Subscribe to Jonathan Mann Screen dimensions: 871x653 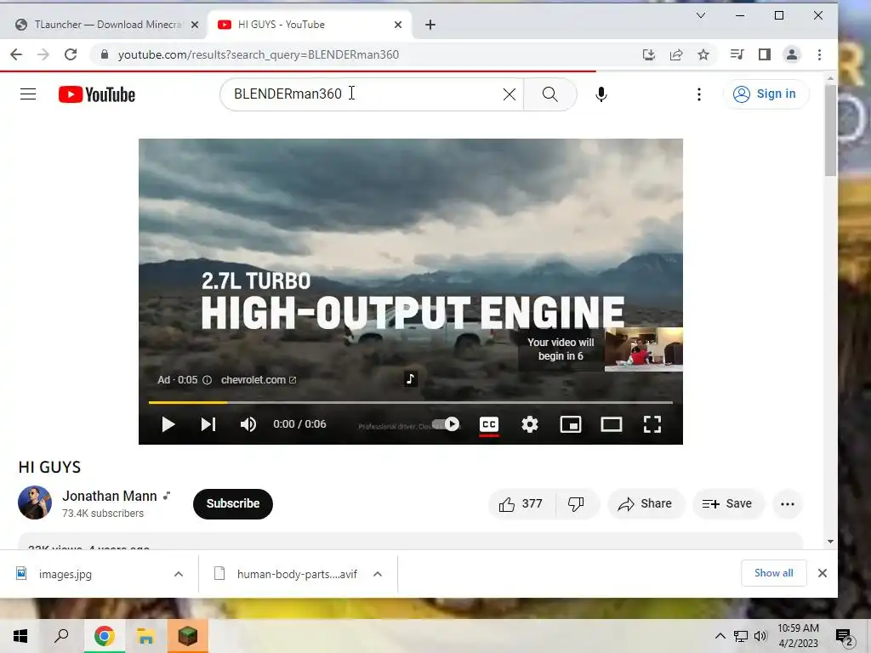click(233, 503)
